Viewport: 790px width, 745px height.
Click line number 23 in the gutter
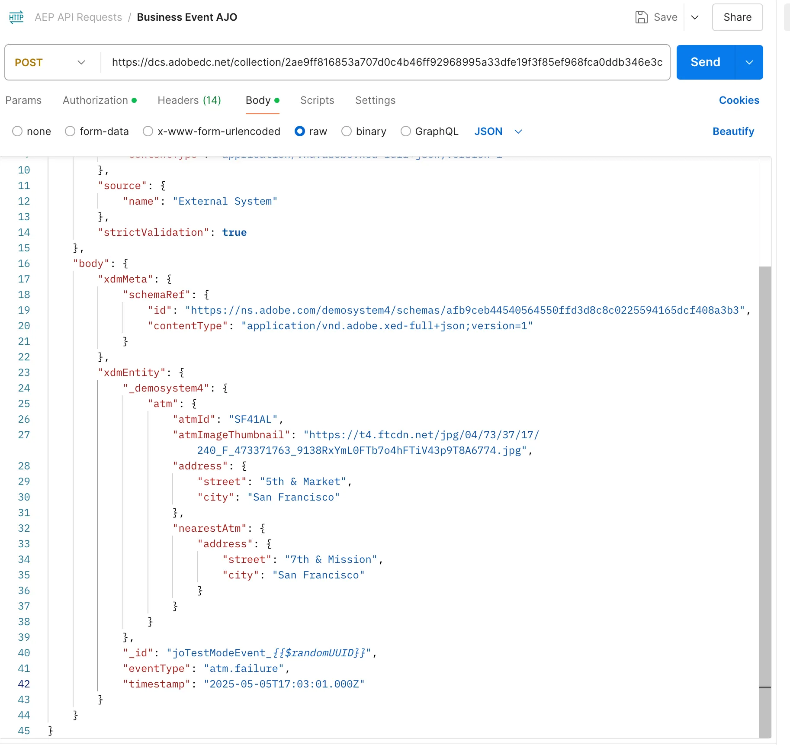click(x=24, y=372)
